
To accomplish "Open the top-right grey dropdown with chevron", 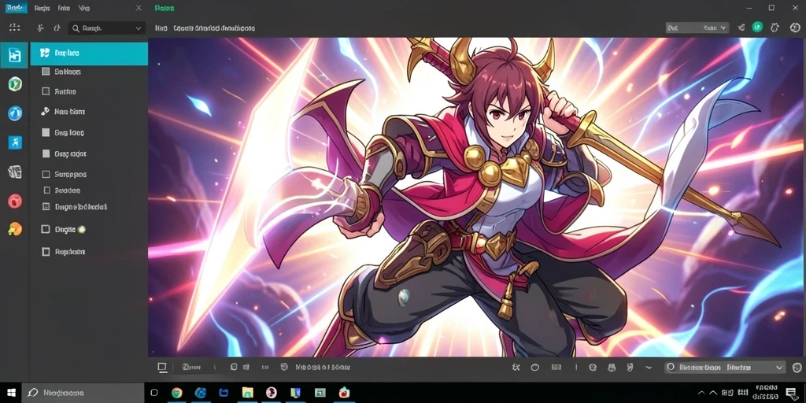I will click(697, 28).
